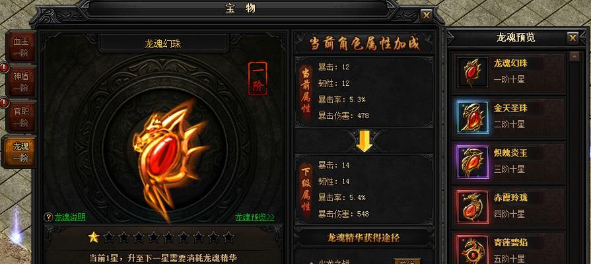Screen dimensions: 591x264
Task: Click the scroll-up arrow in 龙魂预览 panel
Action: click(574, 57)
